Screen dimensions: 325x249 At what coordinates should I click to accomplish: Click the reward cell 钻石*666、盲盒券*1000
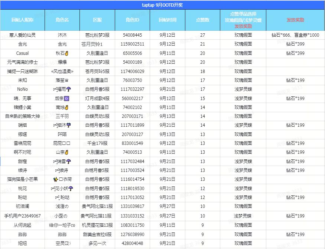click(295, 35)
